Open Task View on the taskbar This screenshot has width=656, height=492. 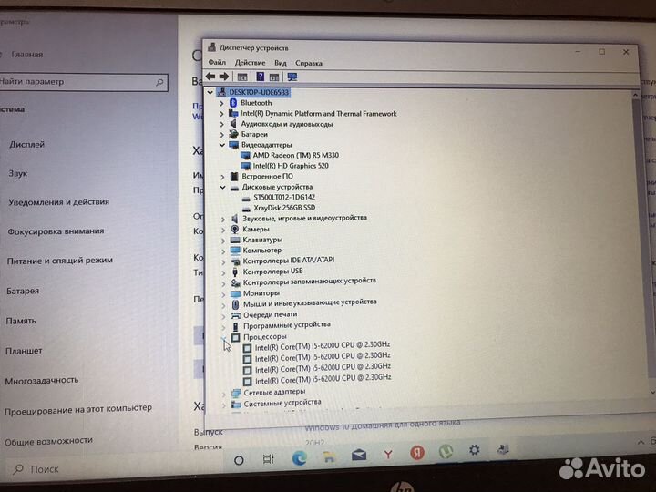[x=268, y=459]
